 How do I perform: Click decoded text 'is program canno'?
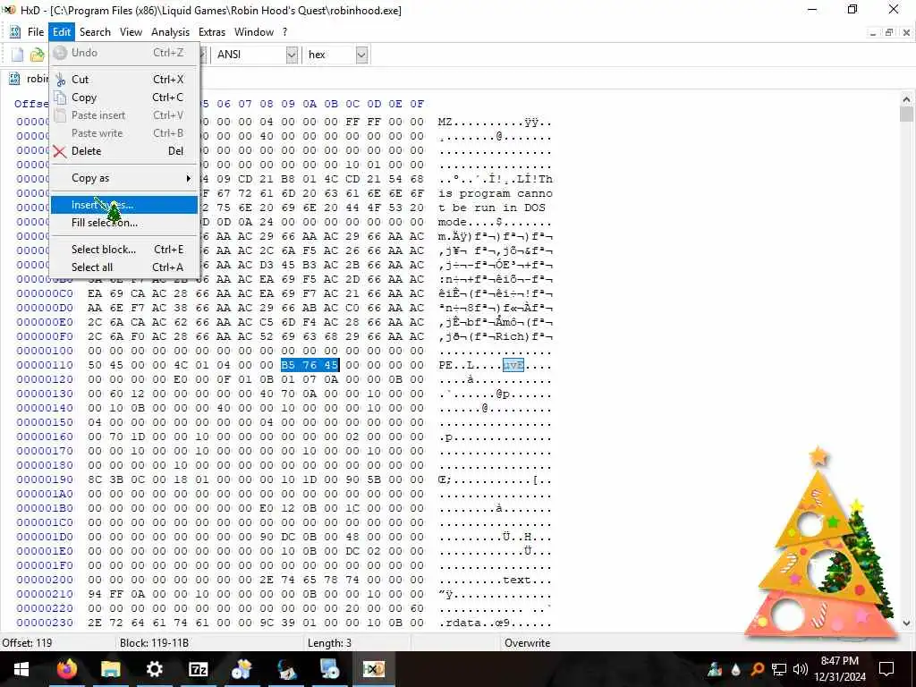[x=495, y=193]
